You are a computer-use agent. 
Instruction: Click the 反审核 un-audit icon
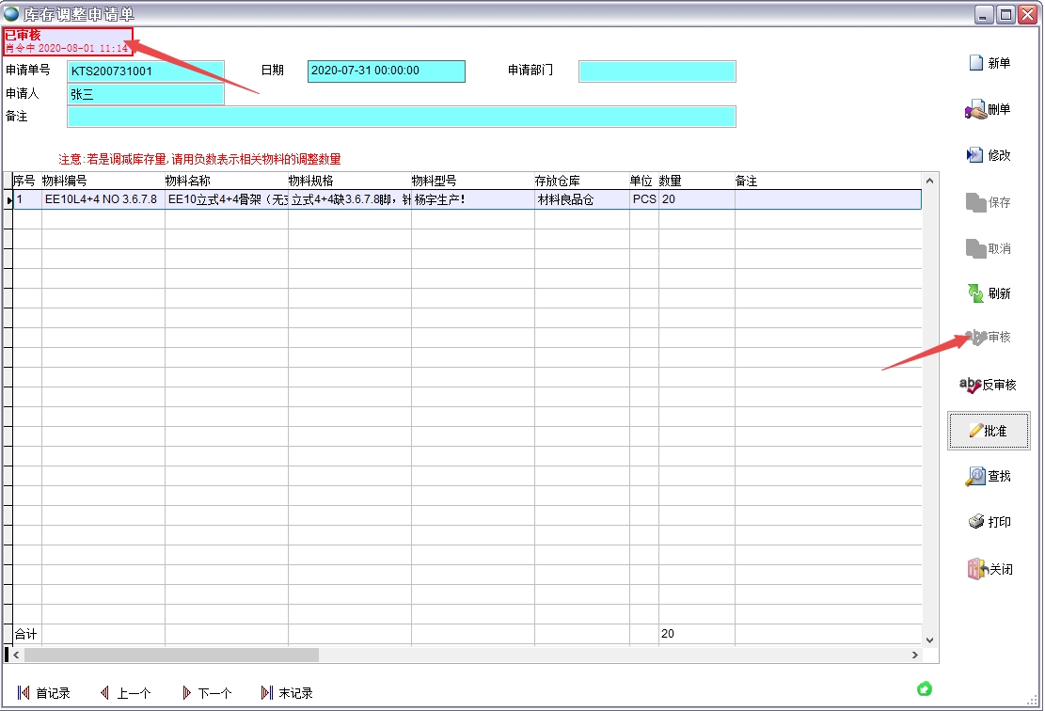click(970, 385)
